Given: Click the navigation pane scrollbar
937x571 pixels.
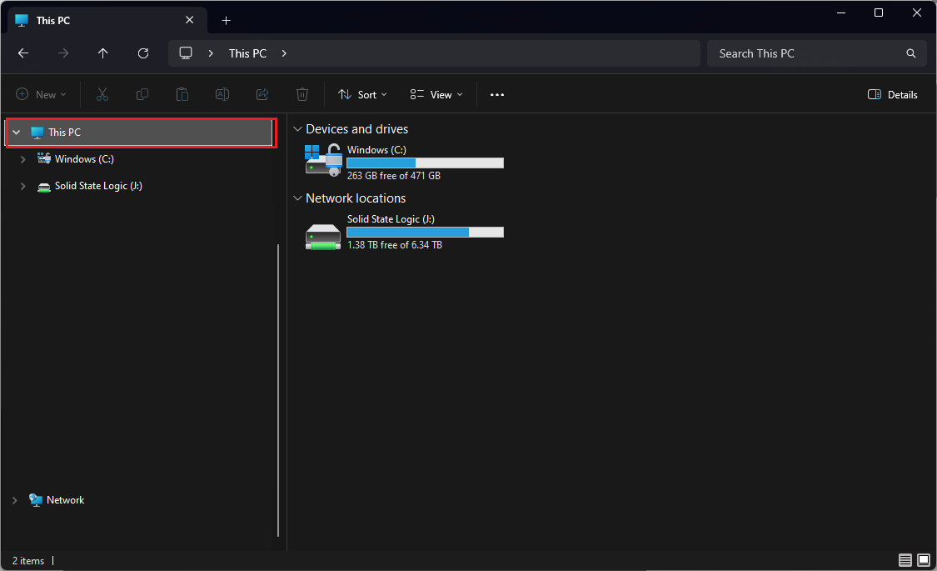Looking at the screenshot, I should point(278,390).
